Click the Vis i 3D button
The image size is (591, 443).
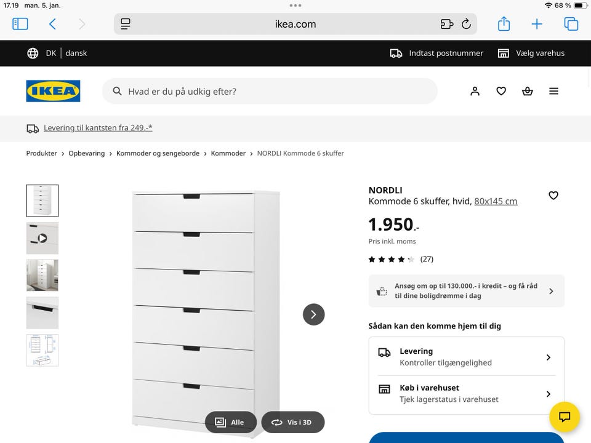293,422
